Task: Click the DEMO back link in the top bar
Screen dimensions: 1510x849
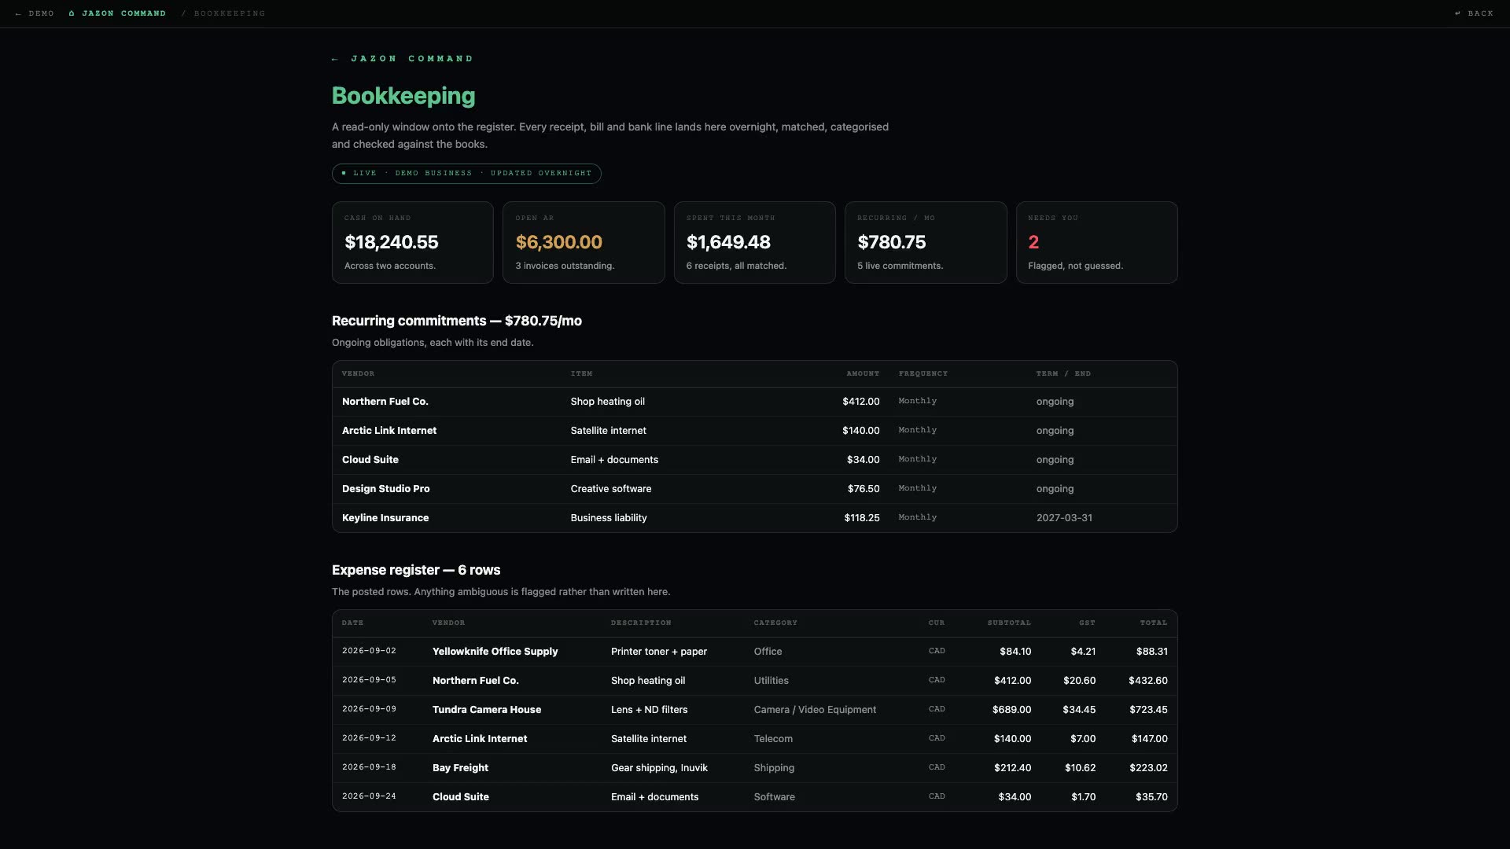Action: click(35, 13)
